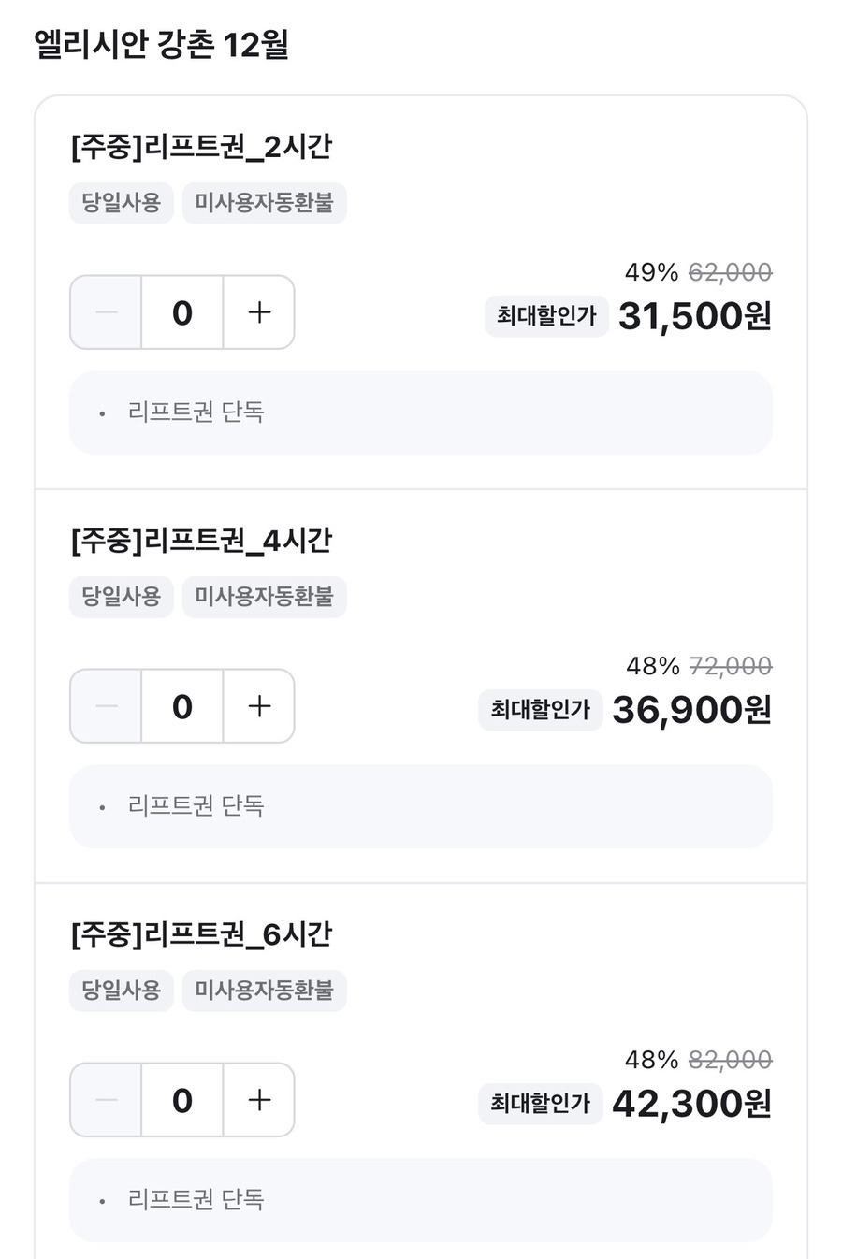The width and height of the screenshot is (842, 1259).
Task: Tap 당일사용 tag under 2시간 ticket
Action: 122,202
